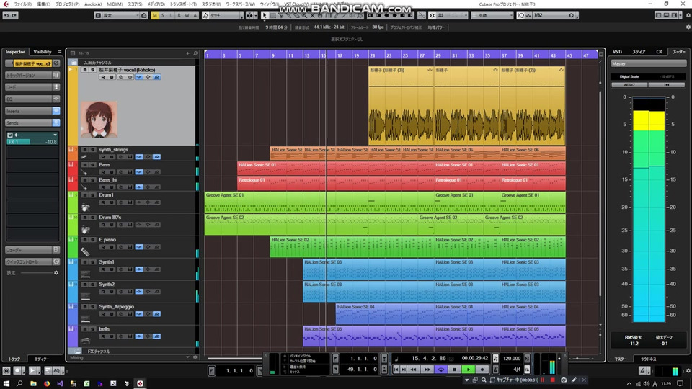Open the 1/32 quantize preset dropdown
692x389 pixels.
pyautogui.click(x=554, y=15)
